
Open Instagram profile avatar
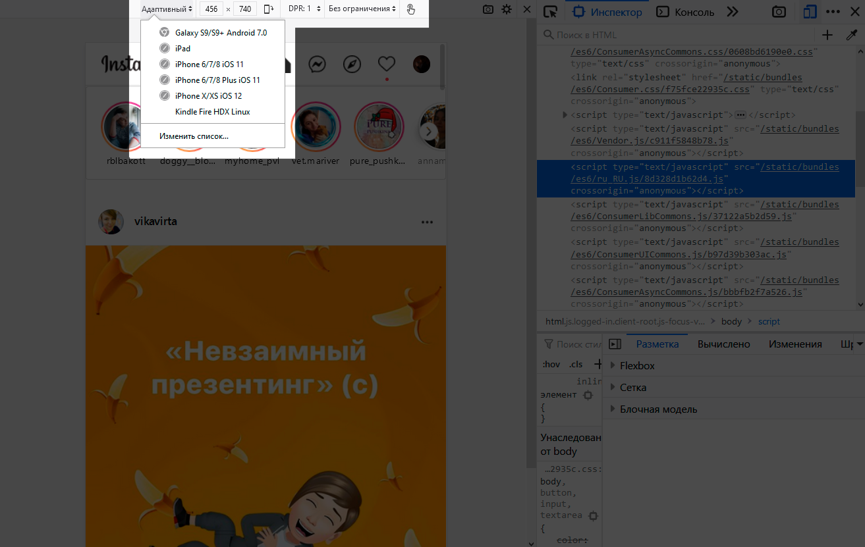pos(422,64)
